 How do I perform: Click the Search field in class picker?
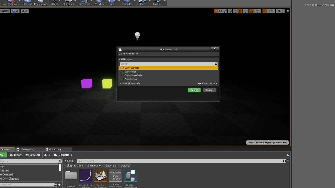click(167, 64)
